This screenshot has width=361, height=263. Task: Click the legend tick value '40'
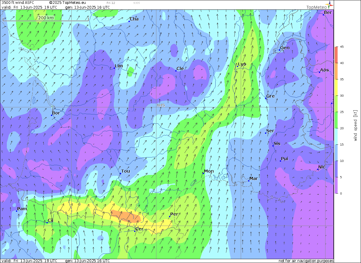pyautogui.click(x=342, y=63)
